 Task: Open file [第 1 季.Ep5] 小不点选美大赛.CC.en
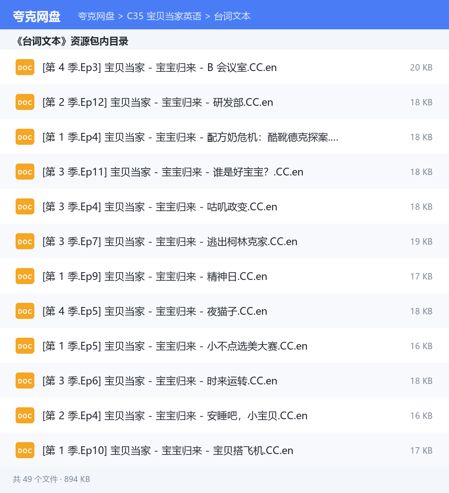175,346
